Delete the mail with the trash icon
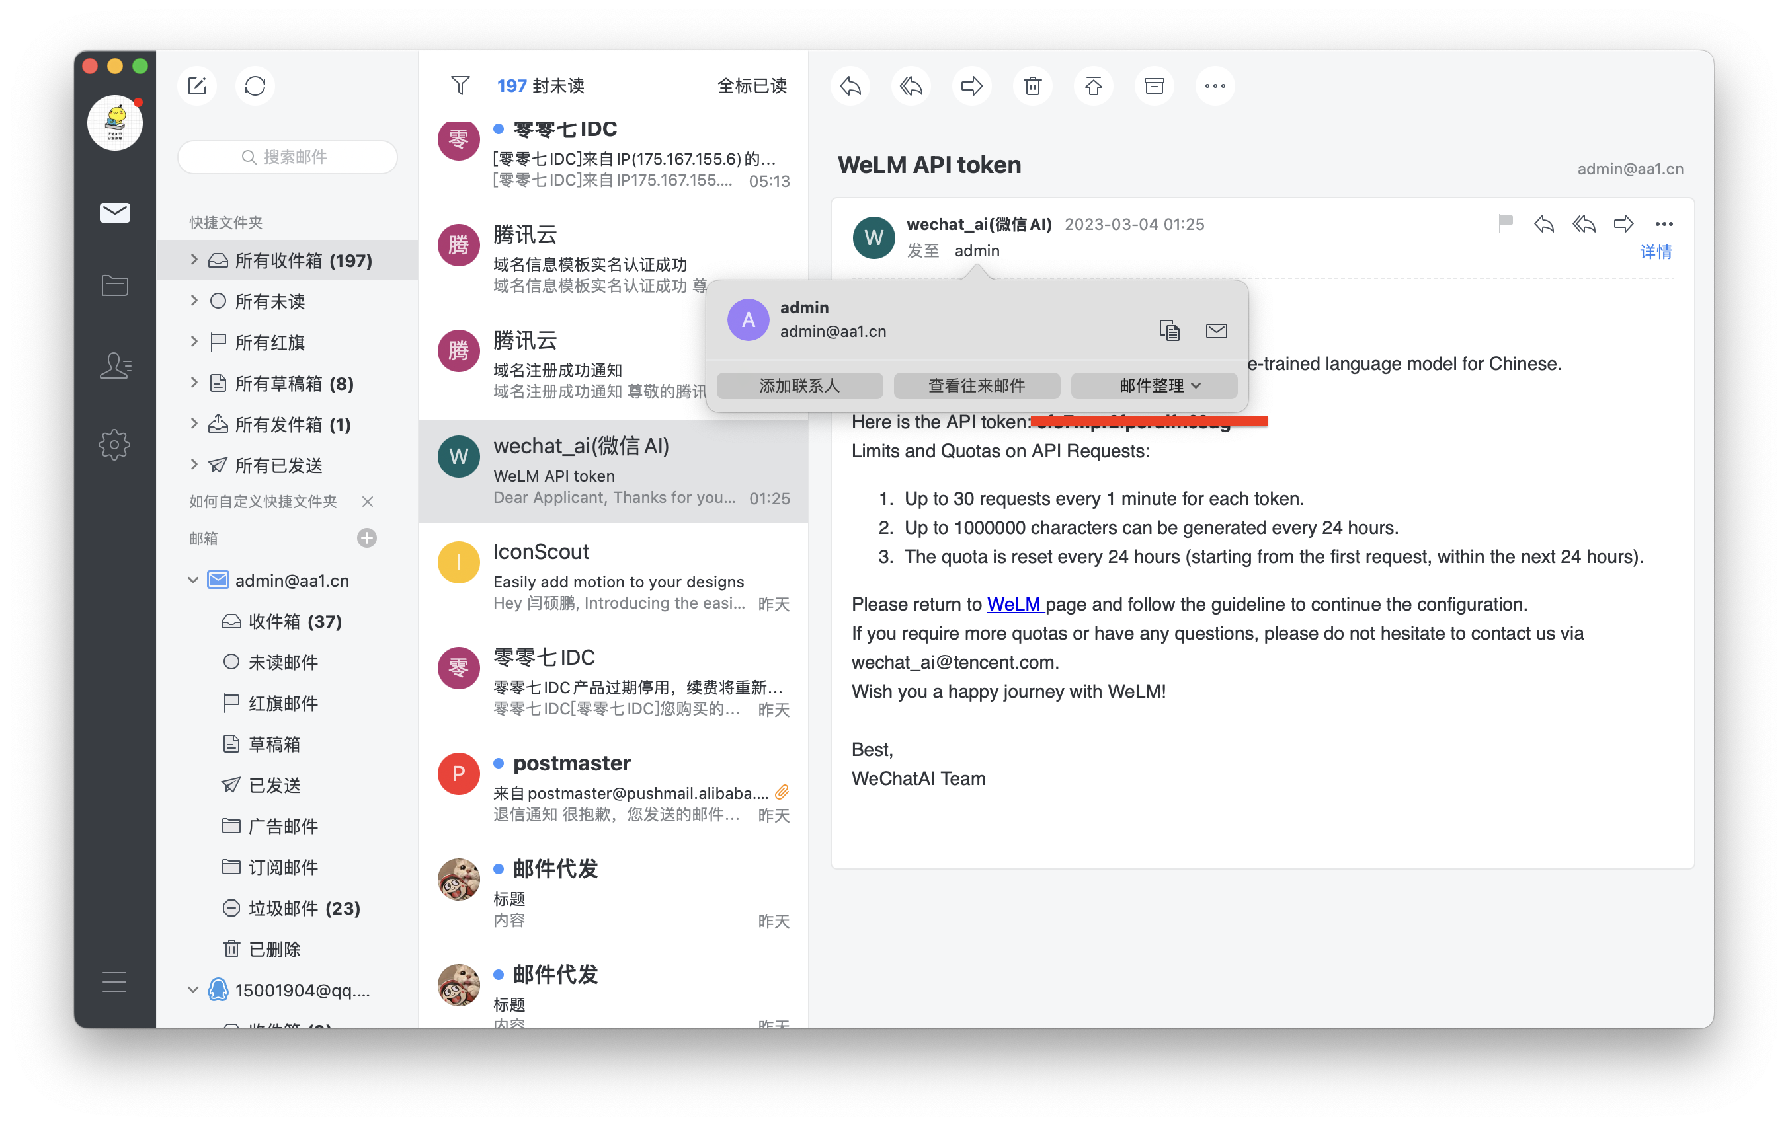Screen dimensions: 1788x1126 tap(1033, 86)
